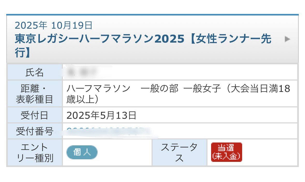This screenshot has height=182, width=305.
Task: Click the 受付日 label cell
Action: pos(35,115)
